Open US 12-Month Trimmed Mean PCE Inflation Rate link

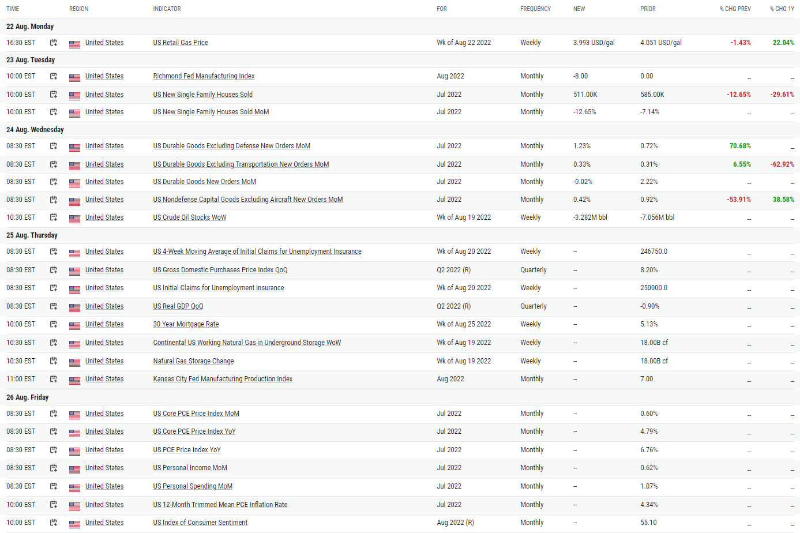click(220, 505)
